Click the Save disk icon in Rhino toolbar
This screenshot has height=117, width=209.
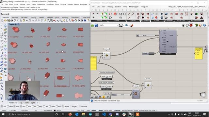click(x=8, y=20)
